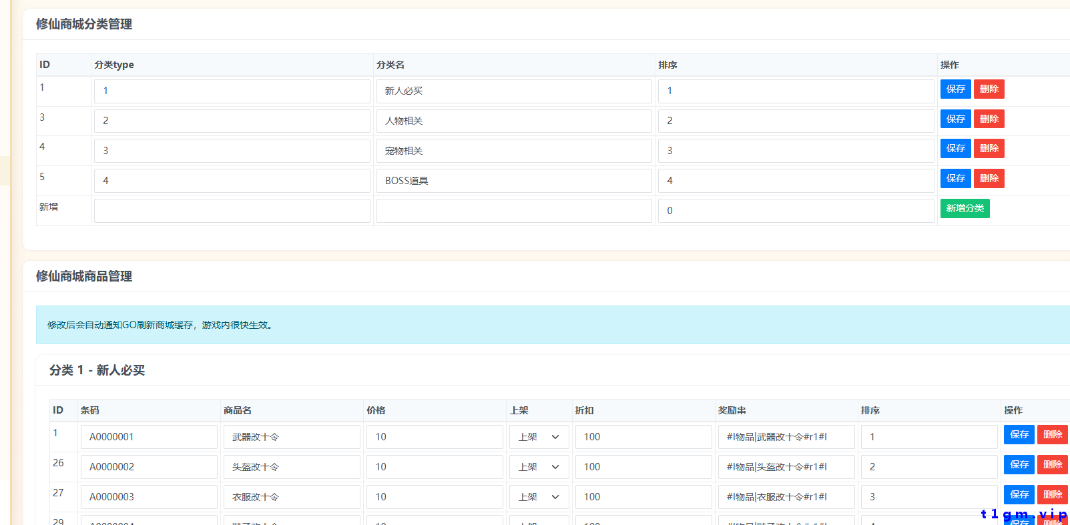
Task: Save the 衣服改十令 product row
Action: (x=1019, y=494)
